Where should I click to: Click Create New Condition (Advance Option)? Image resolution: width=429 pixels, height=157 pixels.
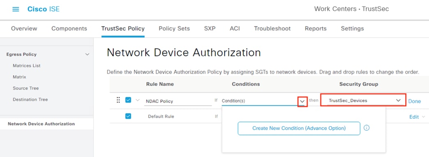tap(299, 128)
